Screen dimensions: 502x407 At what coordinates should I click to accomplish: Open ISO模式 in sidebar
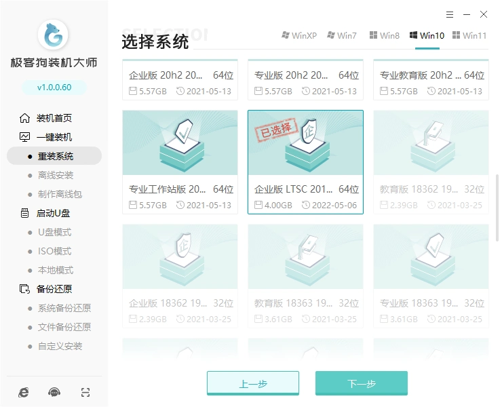pyautogui.click(x=54, y=251)
